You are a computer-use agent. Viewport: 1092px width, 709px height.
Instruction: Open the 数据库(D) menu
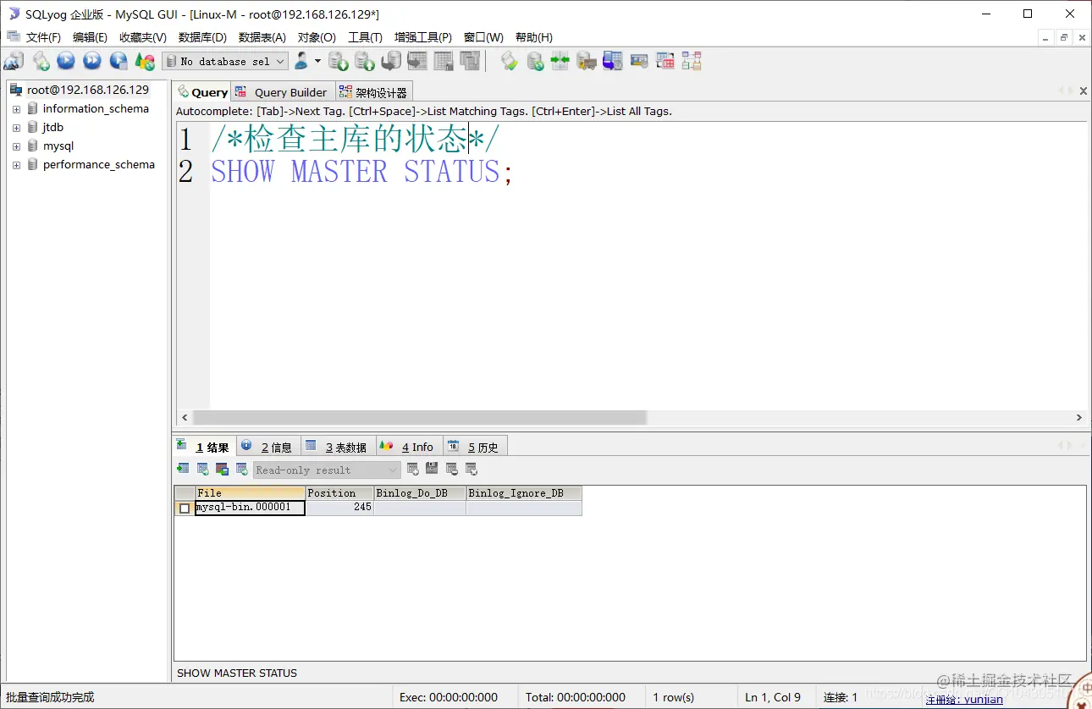coord(202,37)
